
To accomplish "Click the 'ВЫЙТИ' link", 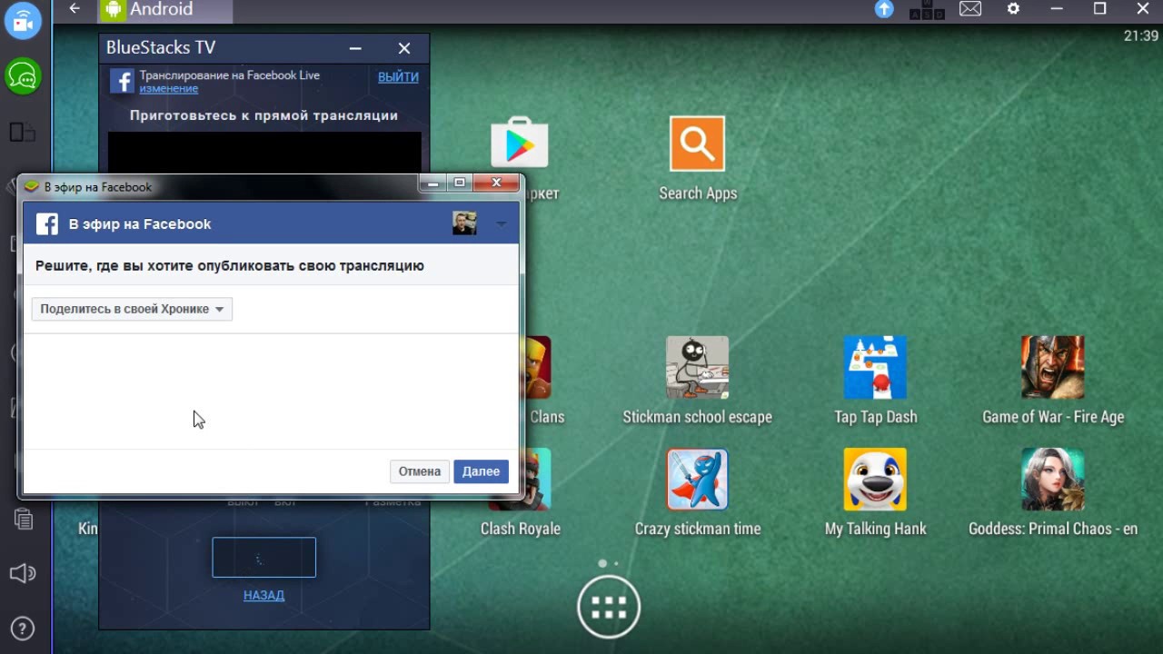I will tap(398, 77).
